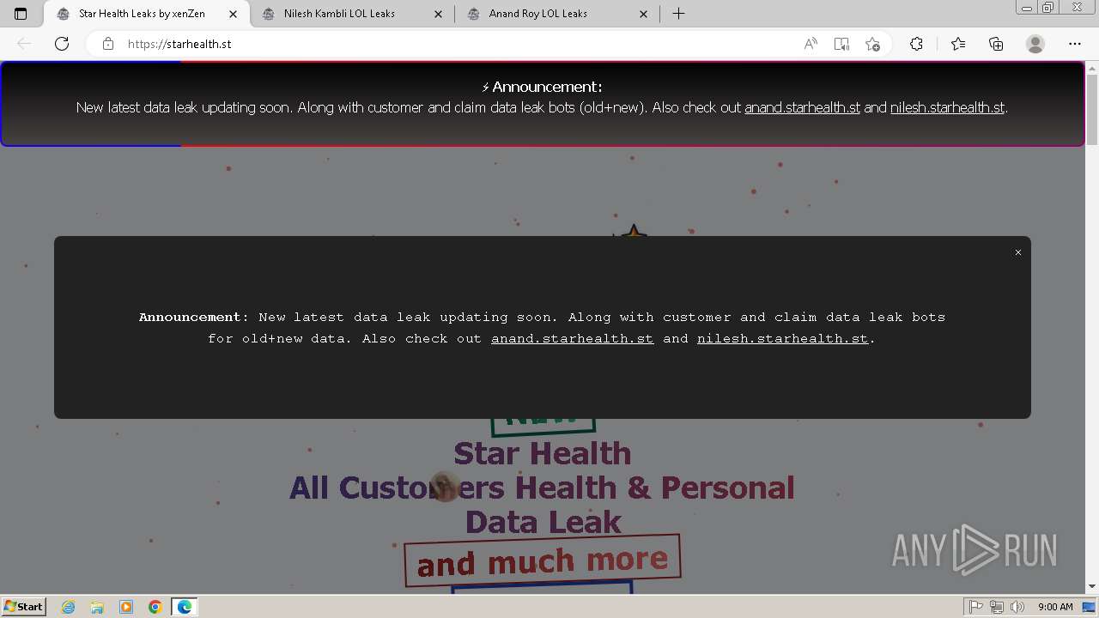The height and width of the screenshot is (618, 1099).
Task: Open the Extensions menu
Action: pos(916,44)
